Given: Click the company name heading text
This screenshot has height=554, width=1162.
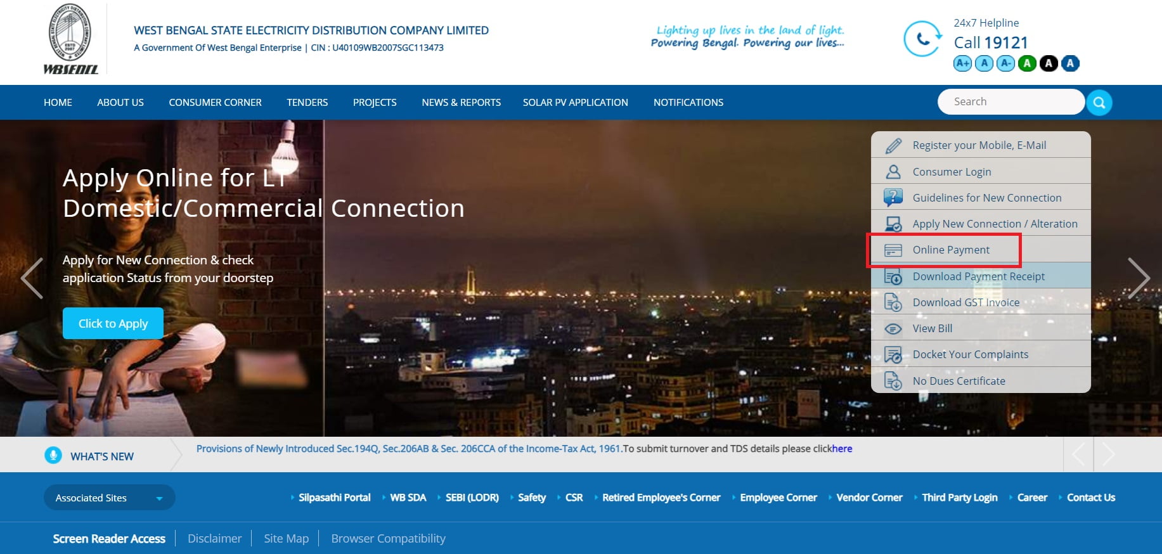Looking at the screenshot, I should (x=311, y=30).
